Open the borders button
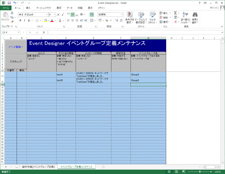Viewport: 225px width, 174px height. (x=37, y=20)
